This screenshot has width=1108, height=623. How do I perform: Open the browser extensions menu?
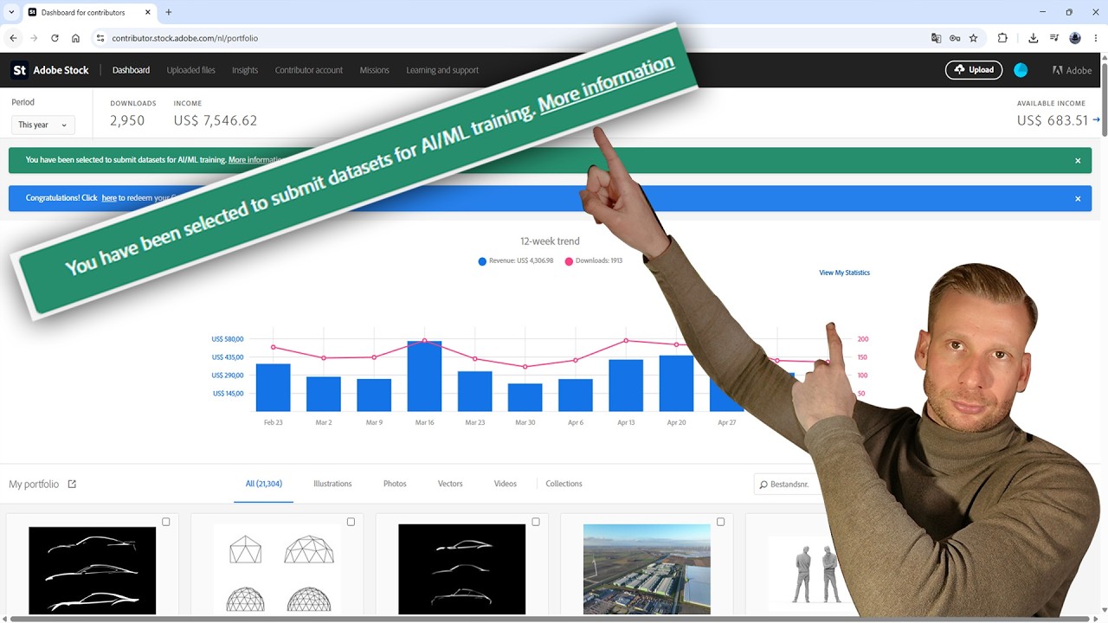1002,38
